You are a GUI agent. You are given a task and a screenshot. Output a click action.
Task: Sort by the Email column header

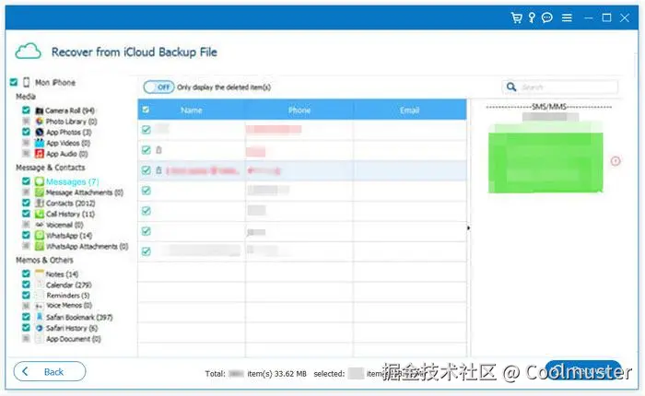pyautogui.click(x=409, y=111)
